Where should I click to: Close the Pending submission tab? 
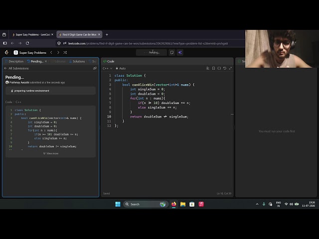click(46, 61)
